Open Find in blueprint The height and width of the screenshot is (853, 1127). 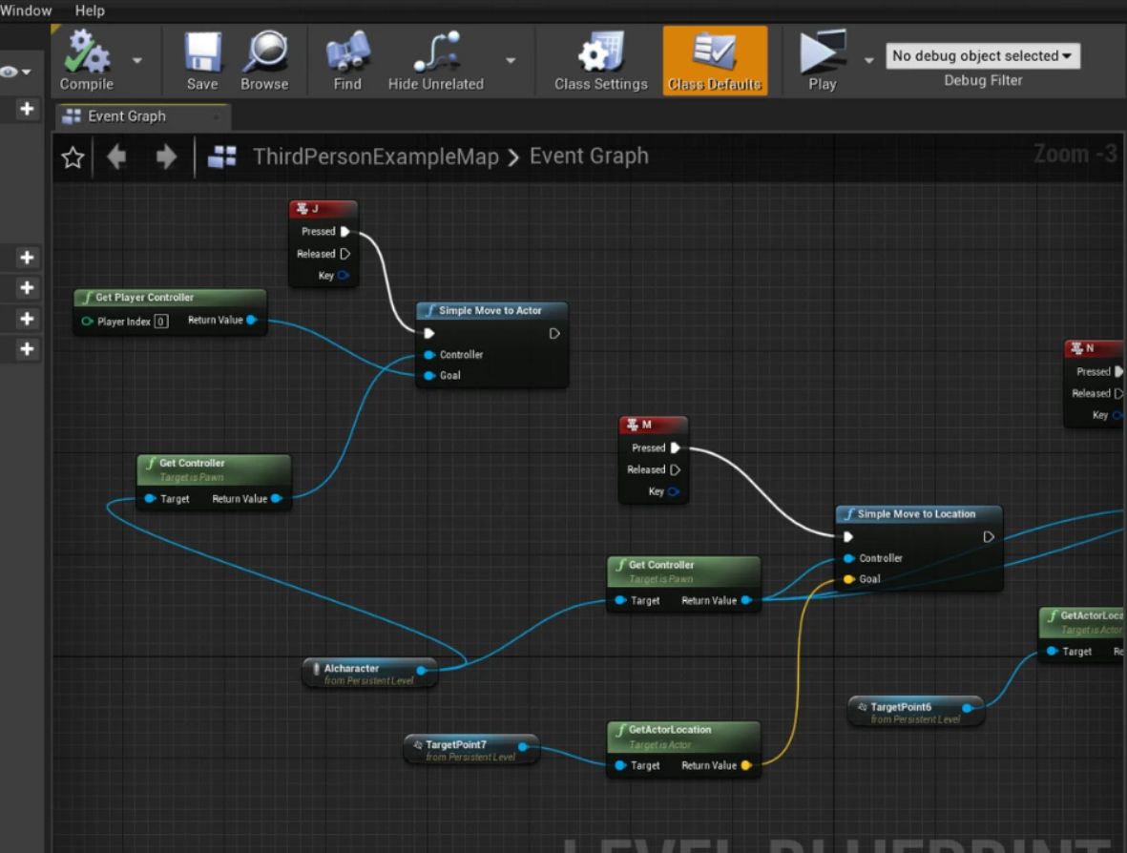tap(347, 60)
